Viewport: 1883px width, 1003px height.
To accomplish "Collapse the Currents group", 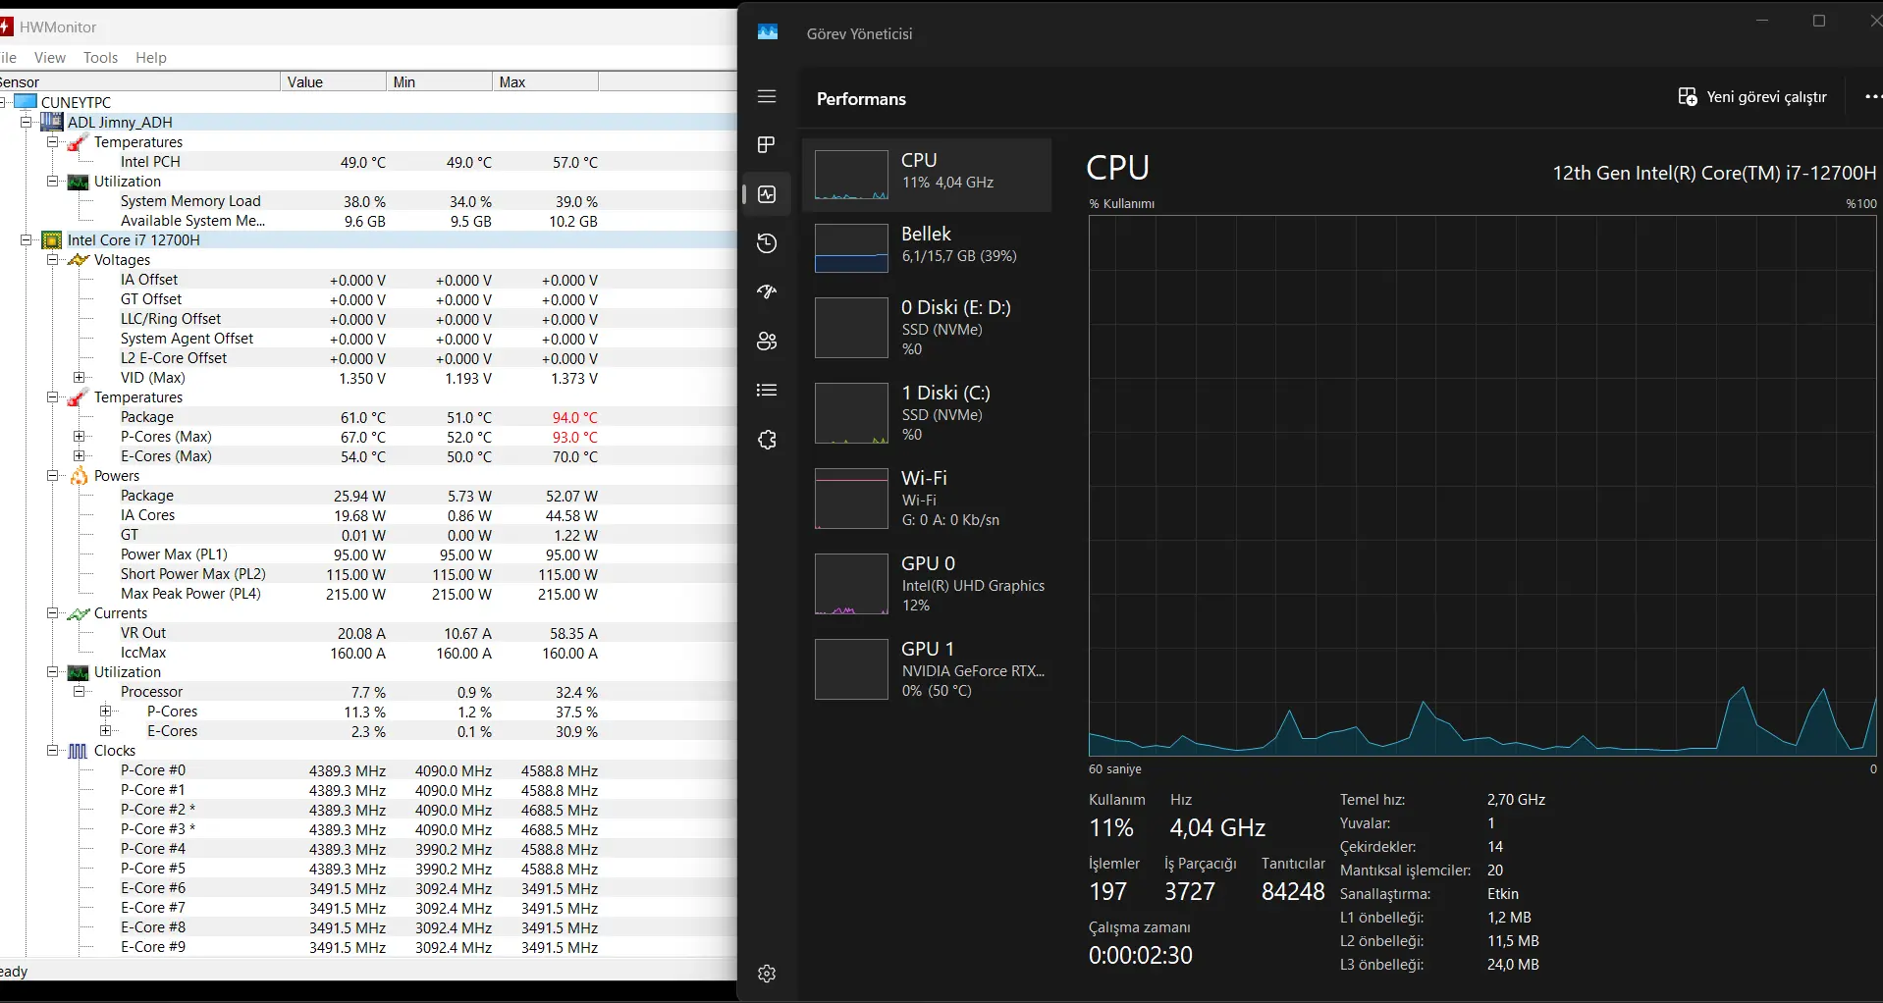I will pyautogui.click(x=53, y=612).
